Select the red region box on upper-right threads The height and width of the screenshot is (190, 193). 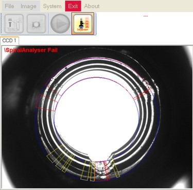click(142, 94)
